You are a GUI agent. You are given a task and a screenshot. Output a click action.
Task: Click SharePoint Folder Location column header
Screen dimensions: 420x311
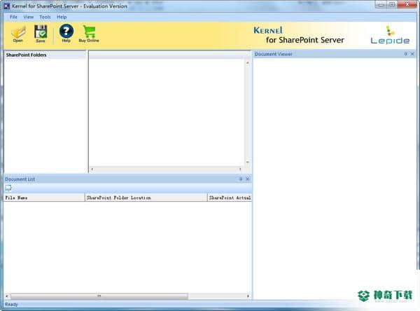[x=146, y=198]
